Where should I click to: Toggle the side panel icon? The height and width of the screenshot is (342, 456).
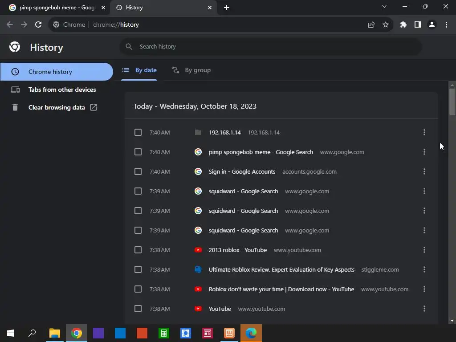click(418, 25)
